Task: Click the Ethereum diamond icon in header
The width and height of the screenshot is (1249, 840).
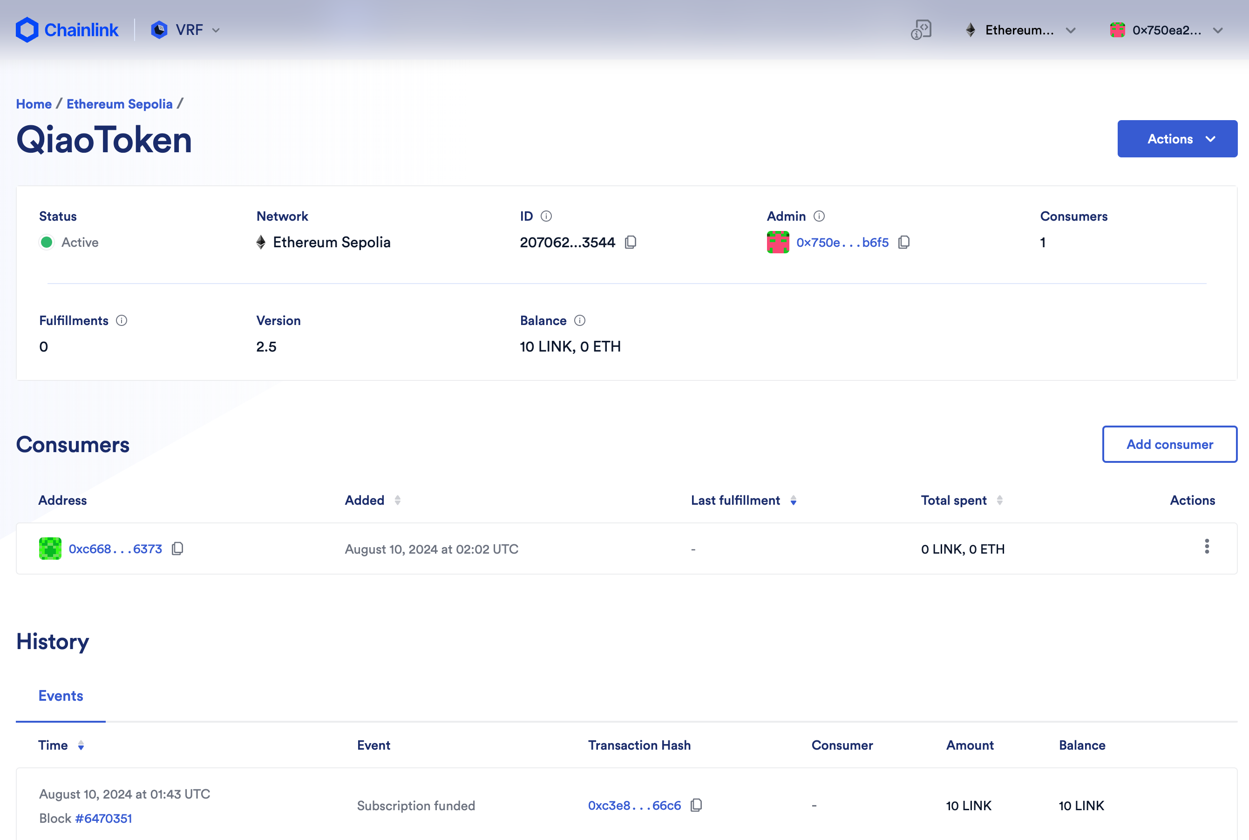Action: [x=971, y=30]
